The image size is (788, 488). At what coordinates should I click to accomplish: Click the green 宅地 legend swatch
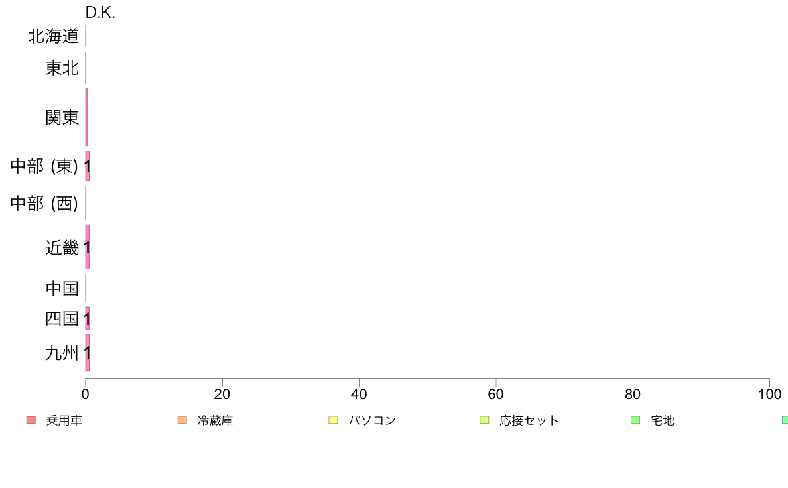(x=635, y=420)
